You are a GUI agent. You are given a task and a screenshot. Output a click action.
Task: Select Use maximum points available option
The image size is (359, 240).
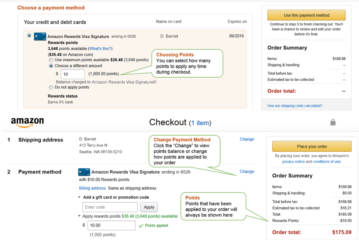pyautogui.click(x=51, y=60)
